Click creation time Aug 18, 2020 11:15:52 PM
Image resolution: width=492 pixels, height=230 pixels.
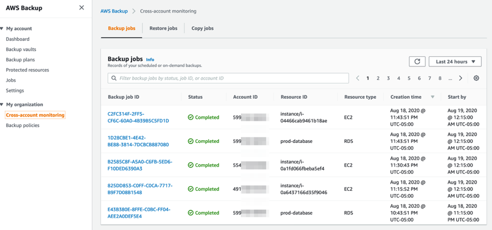point(408,189)
